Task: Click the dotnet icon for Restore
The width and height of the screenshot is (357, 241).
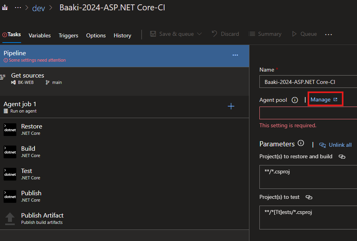Action: (10, 130)
